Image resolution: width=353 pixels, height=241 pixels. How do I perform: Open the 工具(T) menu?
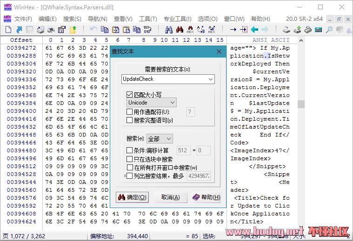148,19
